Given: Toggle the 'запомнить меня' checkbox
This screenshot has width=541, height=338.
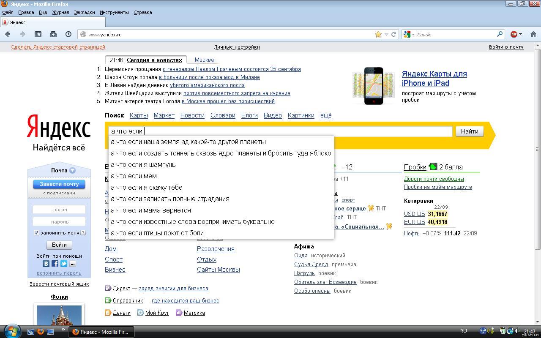Looking at the screenshot, I should coord(36,232).
